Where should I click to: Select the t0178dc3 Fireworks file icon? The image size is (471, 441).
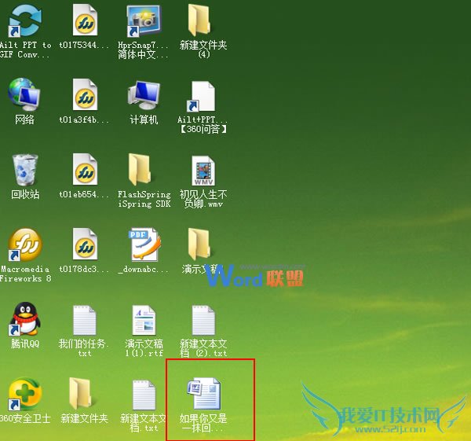[x=85, y=244]
